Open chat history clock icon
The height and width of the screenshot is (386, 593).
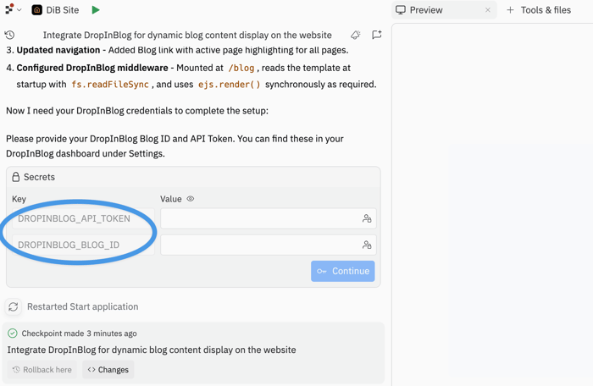tap(10, 36)
